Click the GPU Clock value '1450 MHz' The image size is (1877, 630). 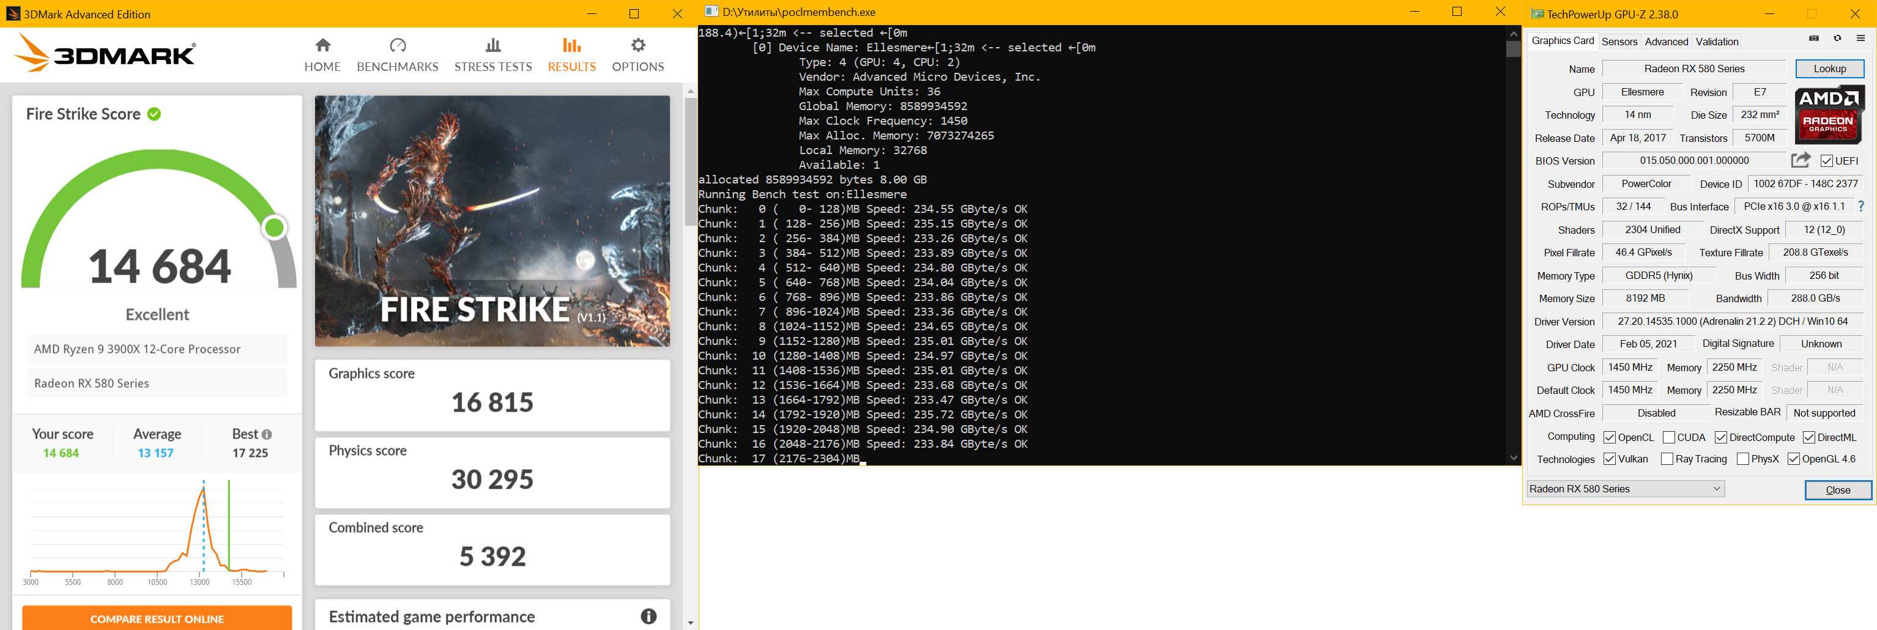click(1629, 367)
